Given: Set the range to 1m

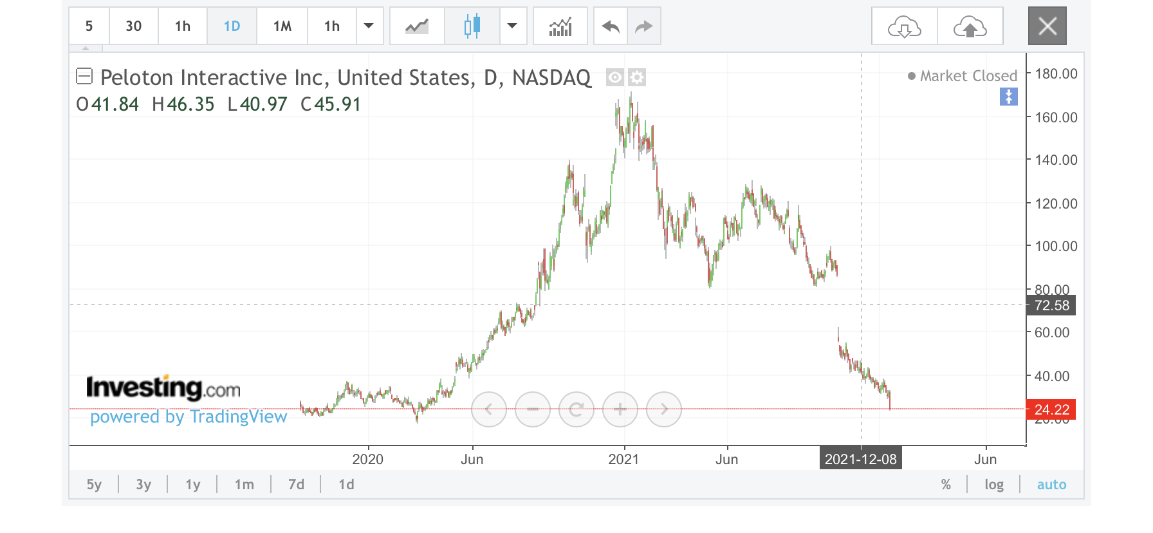Looking at the screenshot, I should coord(244,485).
